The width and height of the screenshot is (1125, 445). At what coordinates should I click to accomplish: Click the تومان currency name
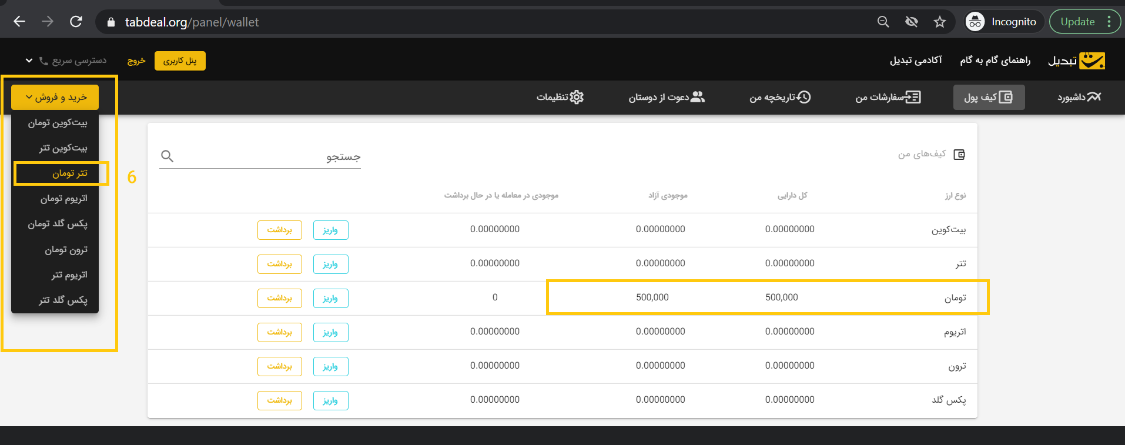pyautogui.click(x=955, y=298)
